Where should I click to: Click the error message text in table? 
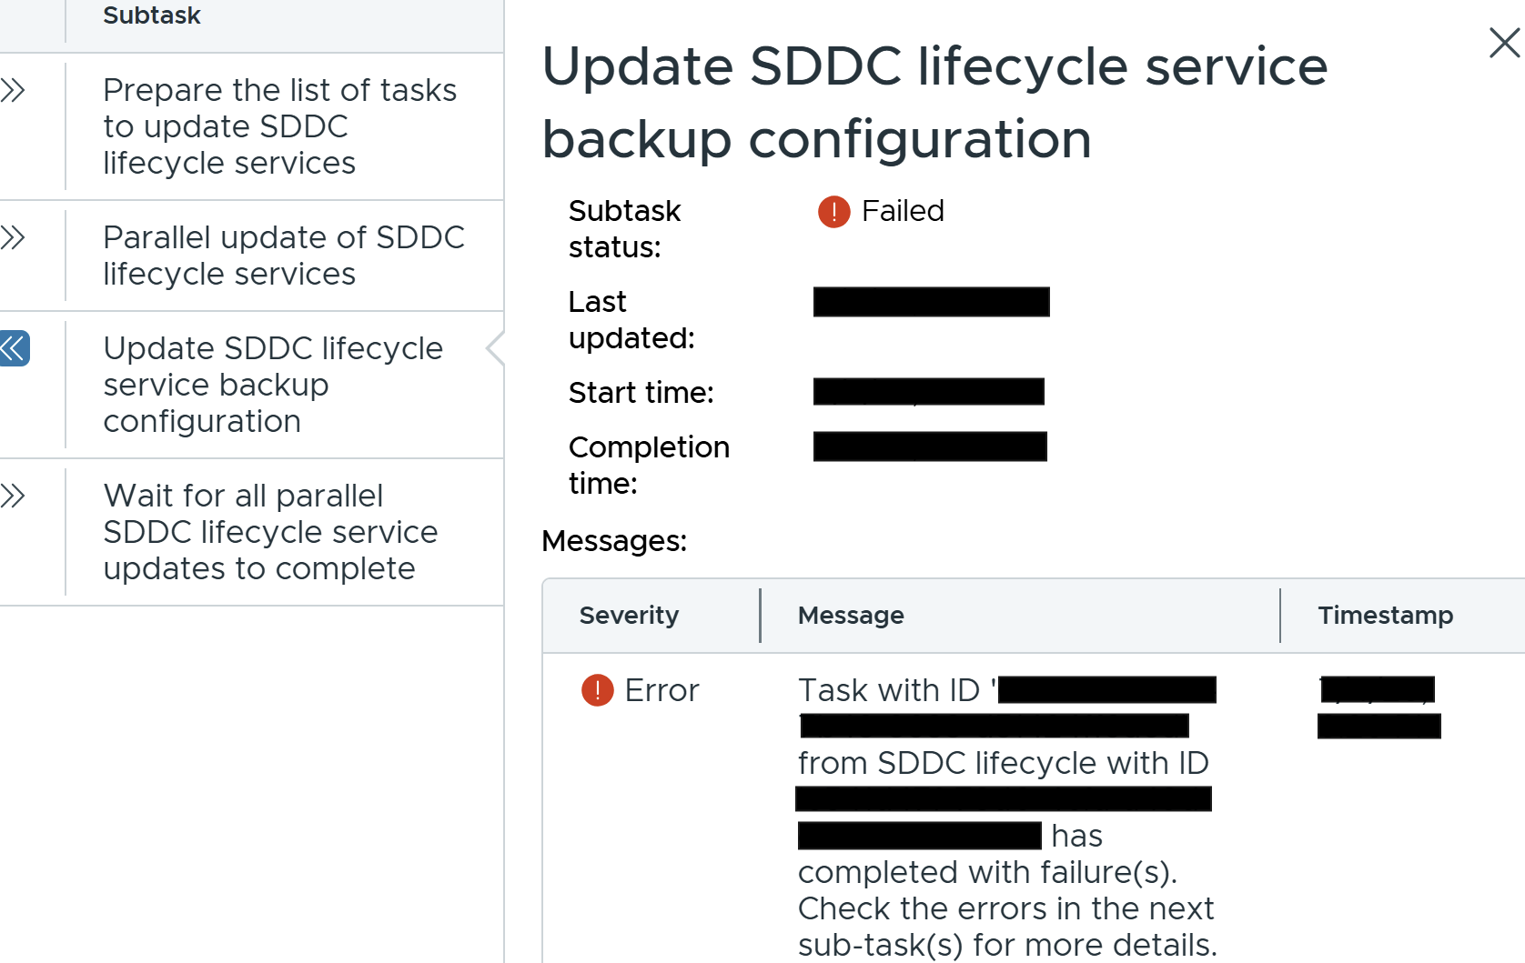click(x=1007, y=818)
